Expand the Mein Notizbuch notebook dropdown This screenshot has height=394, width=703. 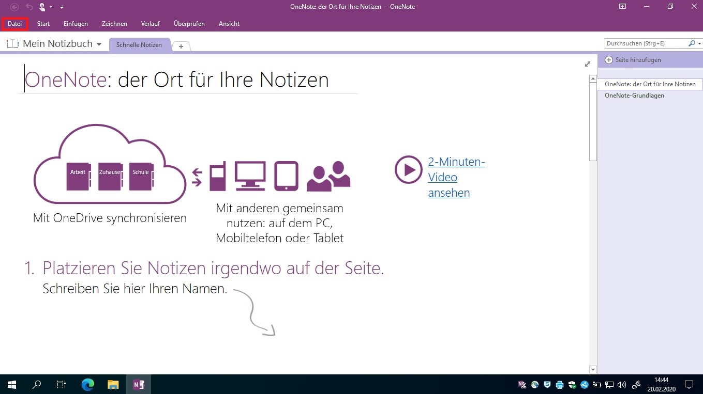[99, 44]
